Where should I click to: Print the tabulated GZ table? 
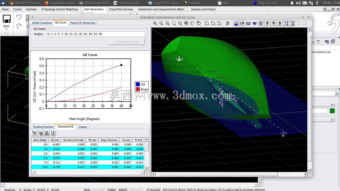(47, 133)
